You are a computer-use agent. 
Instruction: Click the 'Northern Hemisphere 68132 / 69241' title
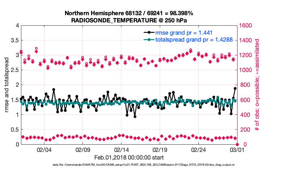129,13
